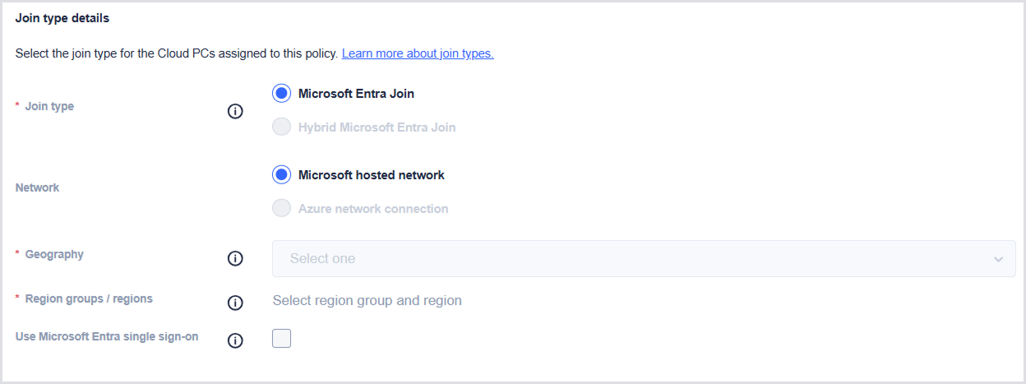This screenshot has width=1026, height=384.
Task: Choose the Hybrid Microsoft Entra Join radio button
Action: click(282, 127)
